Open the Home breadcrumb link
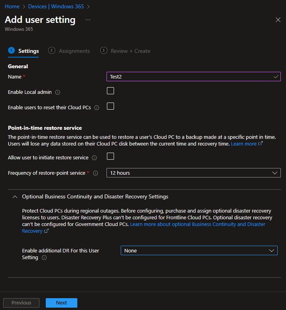This screenshot has height=310, width=286. (12, 7)
